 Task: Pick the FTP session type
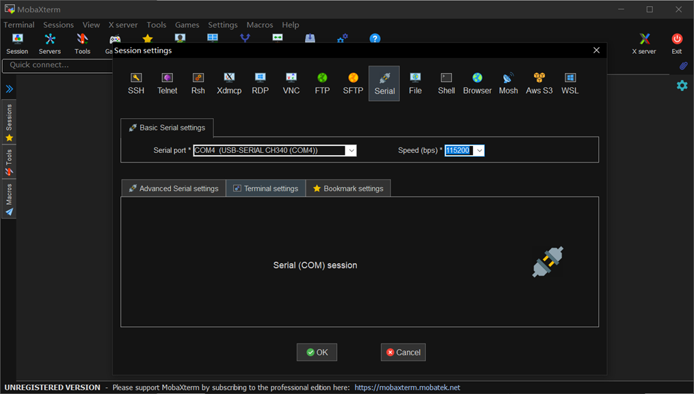(322, 83)
